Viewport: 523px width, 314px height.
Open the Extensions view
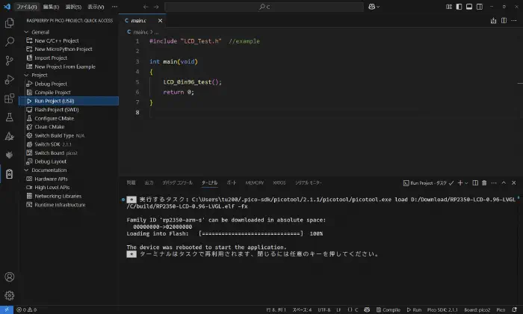point(10,98)
